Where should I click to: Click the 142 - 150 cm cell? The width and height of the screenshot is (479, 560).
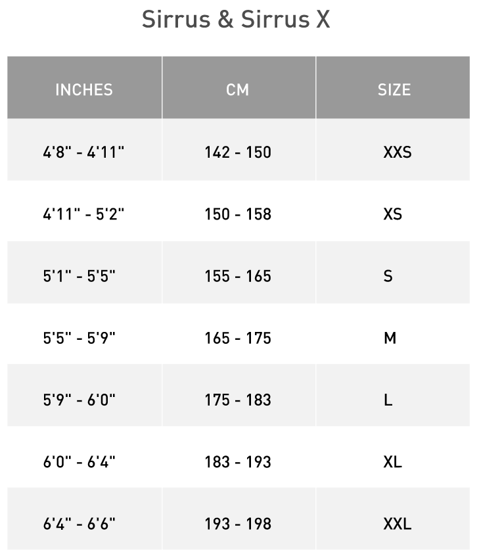238,152
